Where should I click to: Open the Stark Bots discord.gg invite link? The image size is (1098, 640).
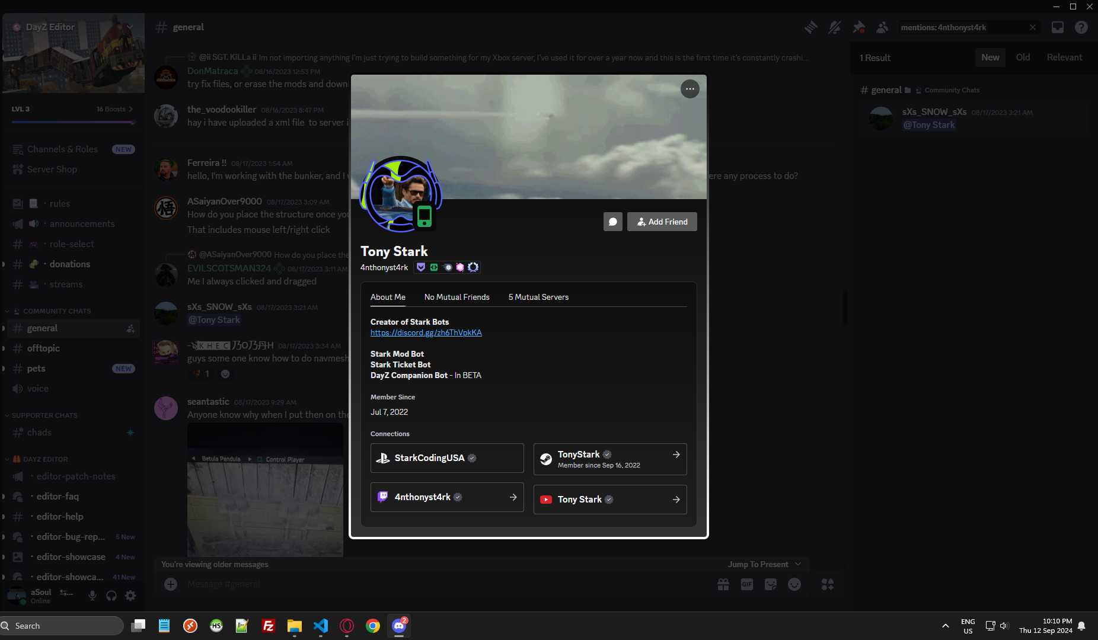(426, 332)
